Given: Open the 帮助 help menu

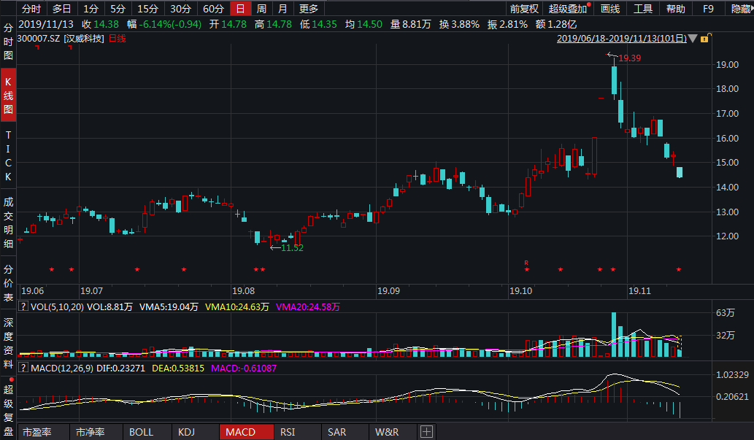Looking at the screenshot, I should point(676,9).
